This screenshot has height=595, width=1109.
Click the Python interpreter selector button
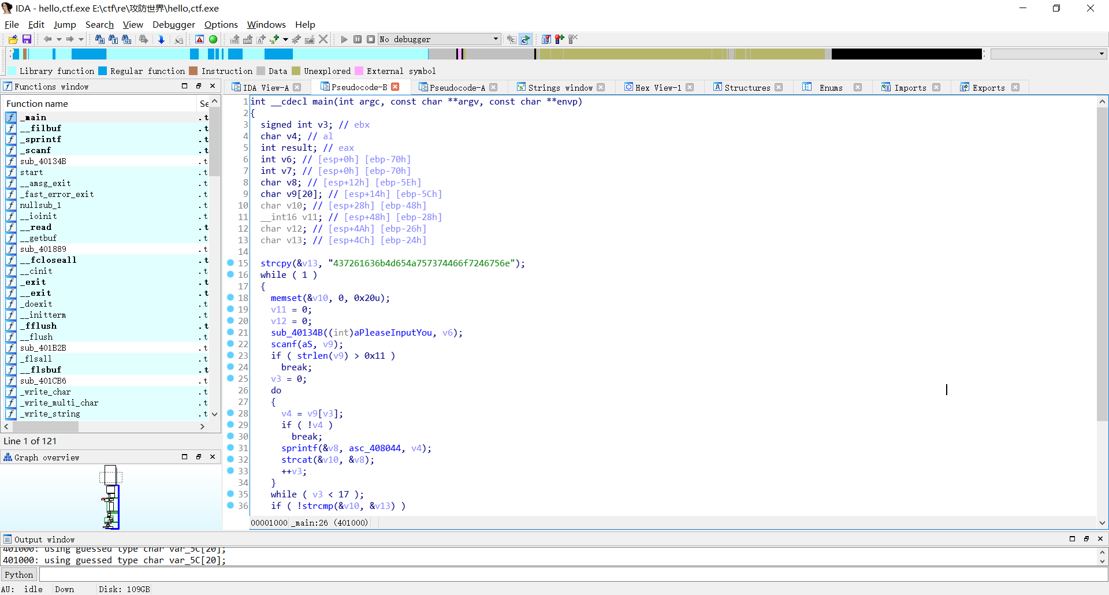[x=19, y=574]
